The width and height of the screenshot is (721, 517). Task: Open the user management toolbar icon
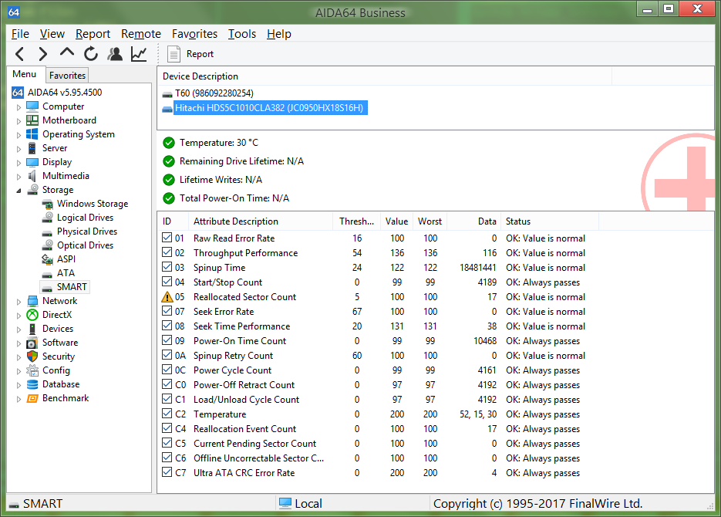tap(115, 54)
